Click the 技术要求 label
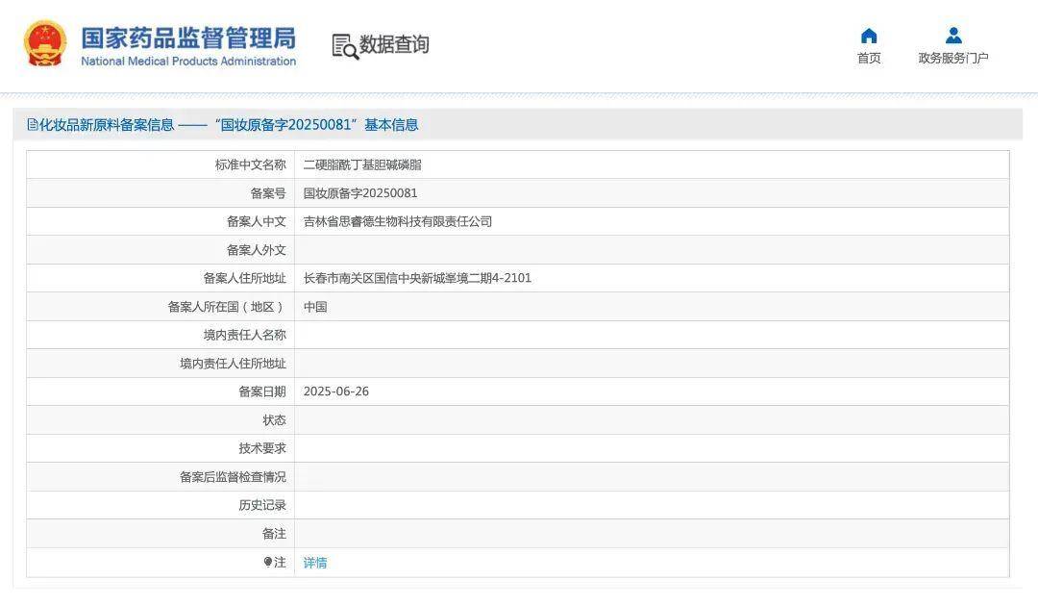 [262, 448]
